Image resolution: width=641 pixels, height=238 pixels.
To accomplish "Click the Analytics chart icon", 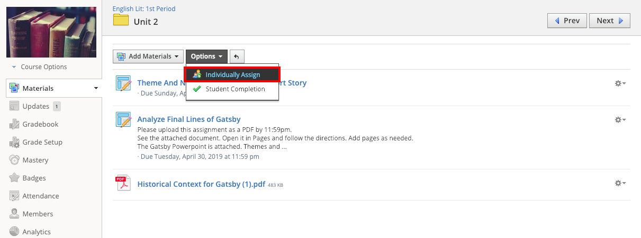I will click(x=14, y=232).
